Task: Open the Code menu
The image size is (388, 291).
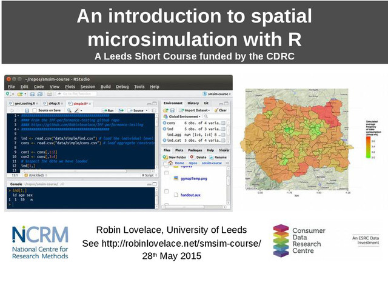Action: tap(39, 87)
